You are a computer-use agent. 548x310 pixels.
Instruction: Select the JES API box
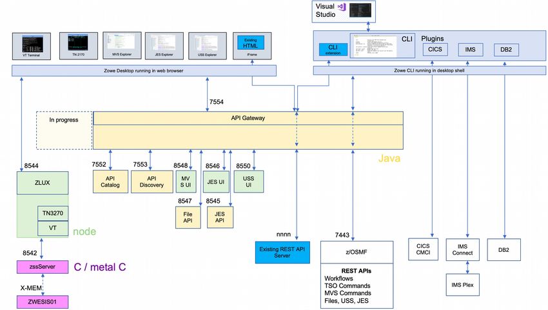tap(220, 217)
